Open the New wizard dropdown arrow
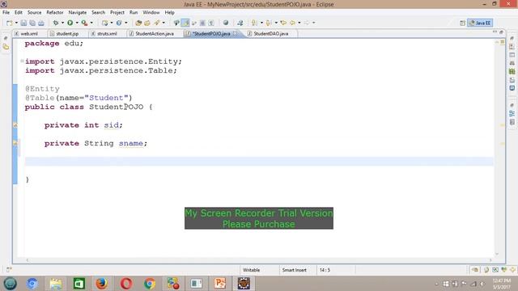Image resolution: width=518 pixels, height=291 pixels. point(16,23)
